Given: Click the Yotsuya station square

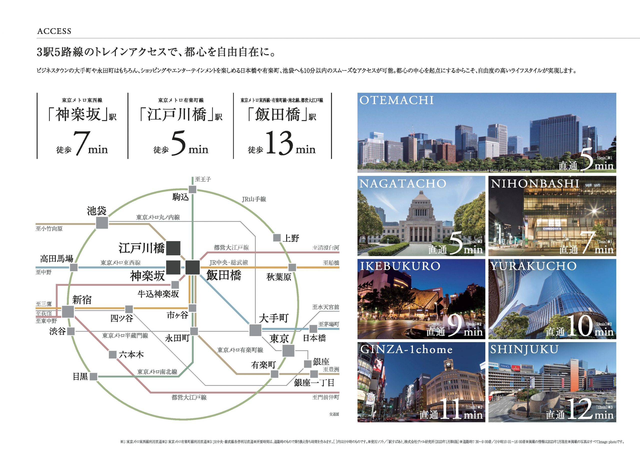Looking at the screenshot, I should [x=129, y=309].
